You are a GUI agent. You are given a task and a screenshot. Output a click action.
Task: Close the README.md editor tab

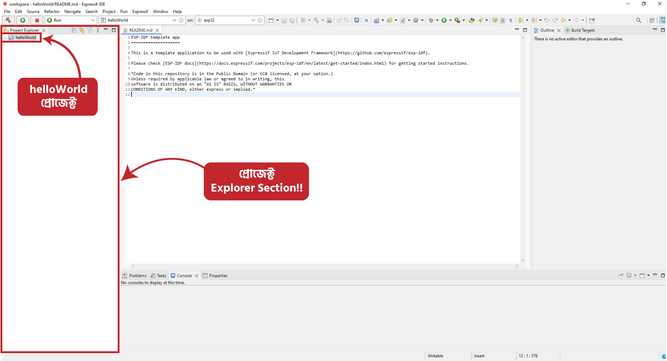tap(157, 30)
